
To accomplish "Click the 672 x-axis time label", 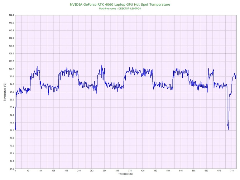I will click(219, 171).
